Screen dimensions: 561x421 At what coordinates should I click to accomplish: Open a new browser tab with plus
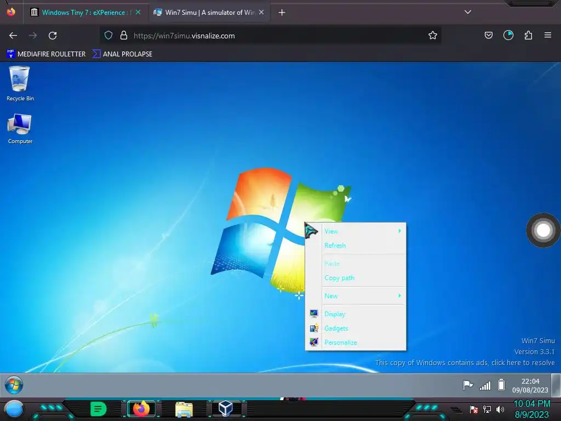tap(282, 13)
